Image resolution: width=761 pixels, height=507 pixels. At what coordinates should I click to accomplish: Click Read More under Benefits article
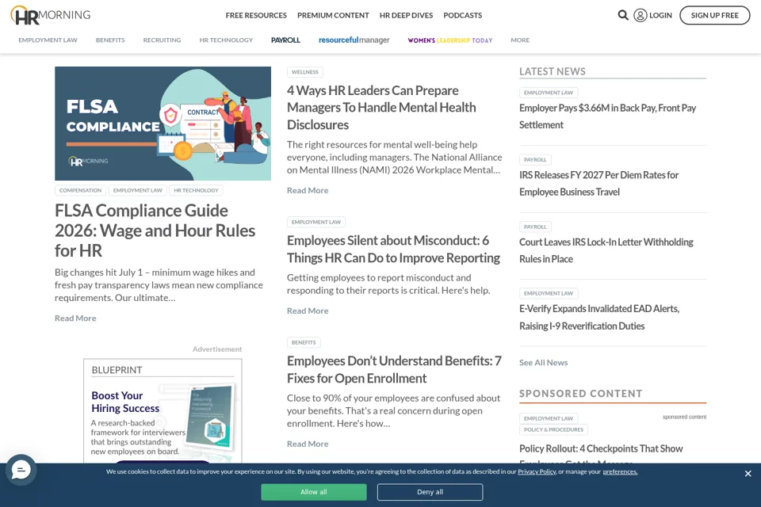pyautogui.click(x=308, y=444)
